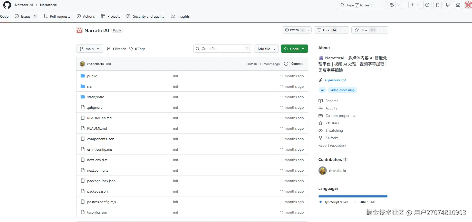Open the README.en.md file

pyautogui.click(x=99, y=118)
